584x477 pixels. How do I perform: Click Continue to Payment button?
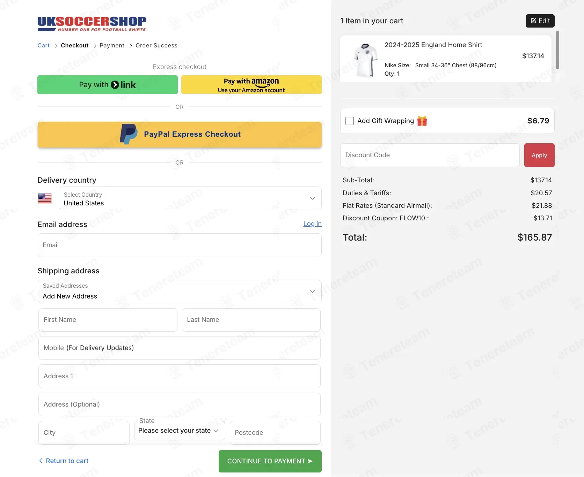click(270, 461)
